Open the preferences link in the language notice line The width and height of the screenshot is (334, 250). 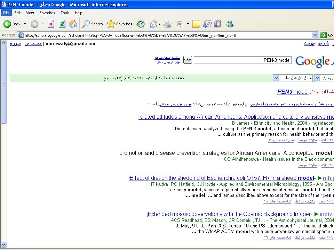pos(176,104)
